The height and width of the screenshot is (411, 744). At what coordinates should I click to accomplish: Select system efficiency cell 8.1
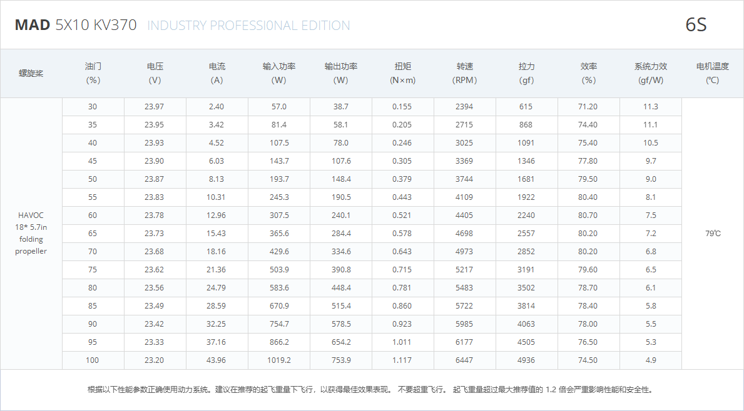(x=651, y=197)
